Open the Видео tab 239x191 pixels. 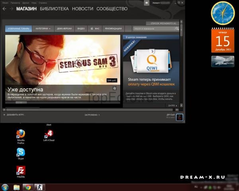(x=81, y=29)
